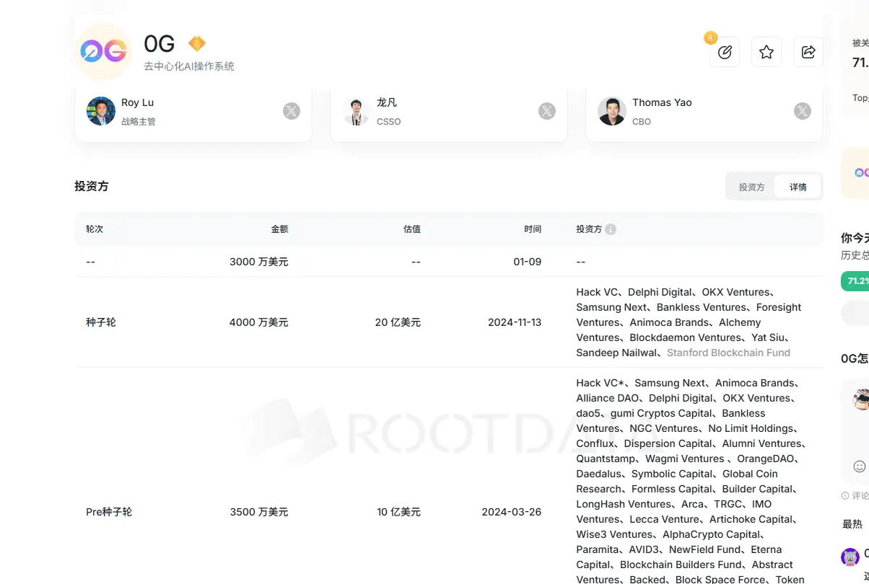Viewport: 869px width, 584px height.
Task: Select the 10 亿美元 valuation cell
Action: tap(398, 512)
